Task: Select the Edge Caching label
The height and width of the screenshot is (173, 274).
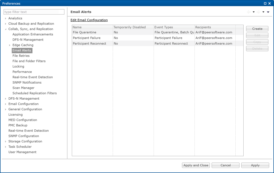Action: 23,45
